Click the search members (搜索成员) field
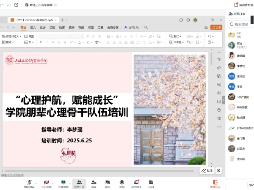This screenshot has height=190, width=254. coord(241,24)
